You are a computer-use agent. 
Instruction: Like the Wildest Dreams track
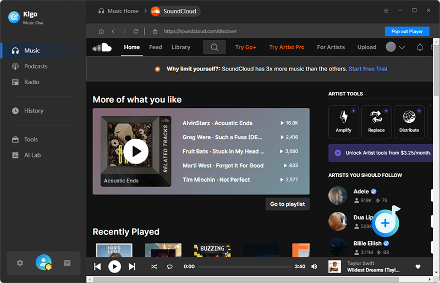click(418, 266)
